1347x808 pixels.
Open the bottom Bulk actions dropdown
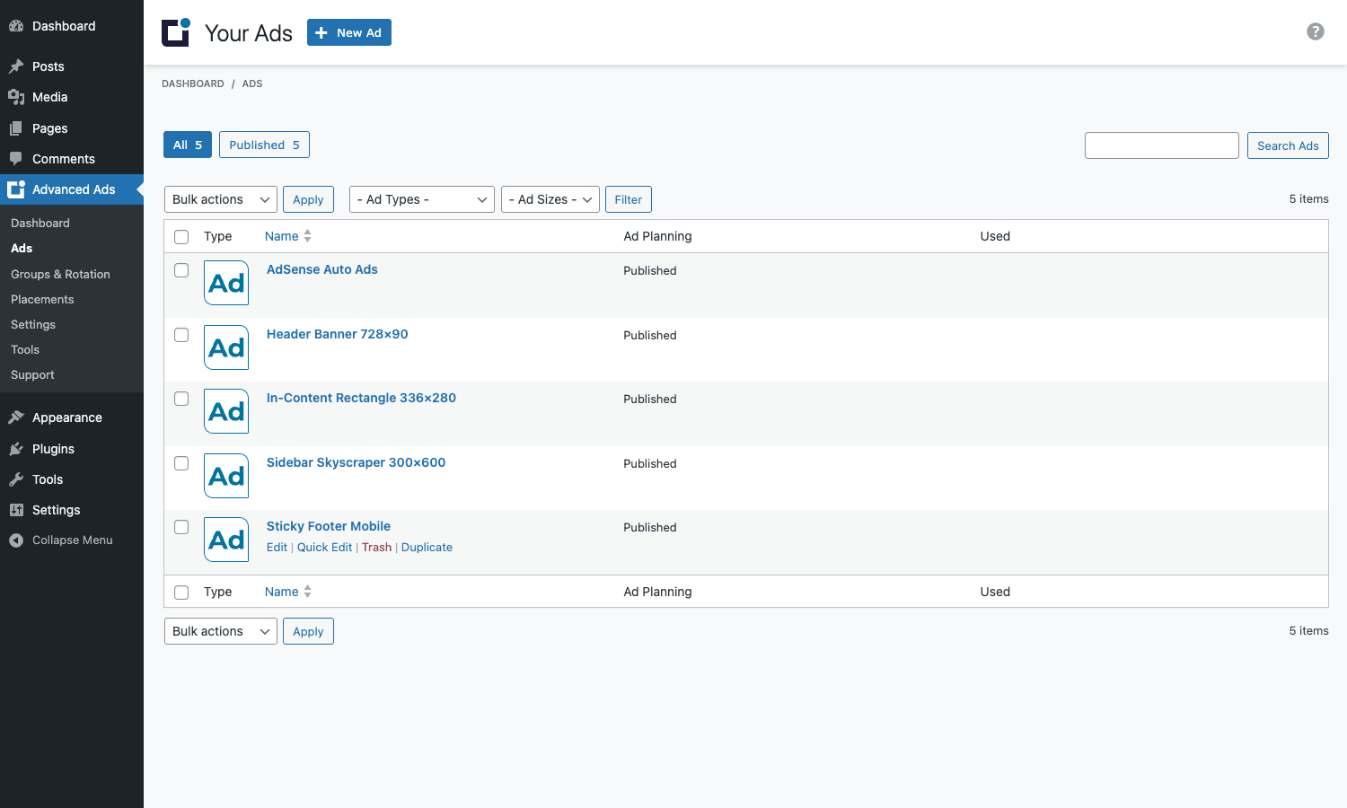(x=221, y=631)
